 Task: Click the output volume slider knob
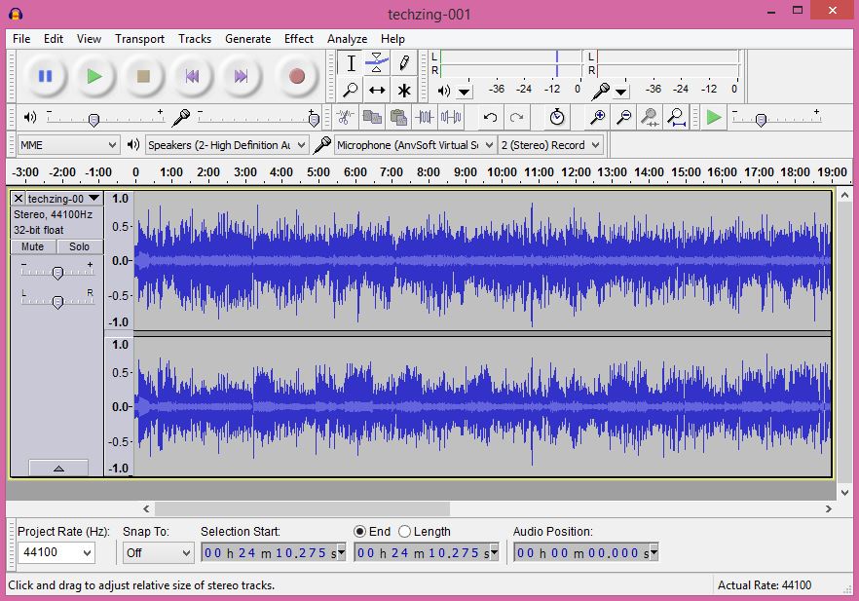coord(93,120)
